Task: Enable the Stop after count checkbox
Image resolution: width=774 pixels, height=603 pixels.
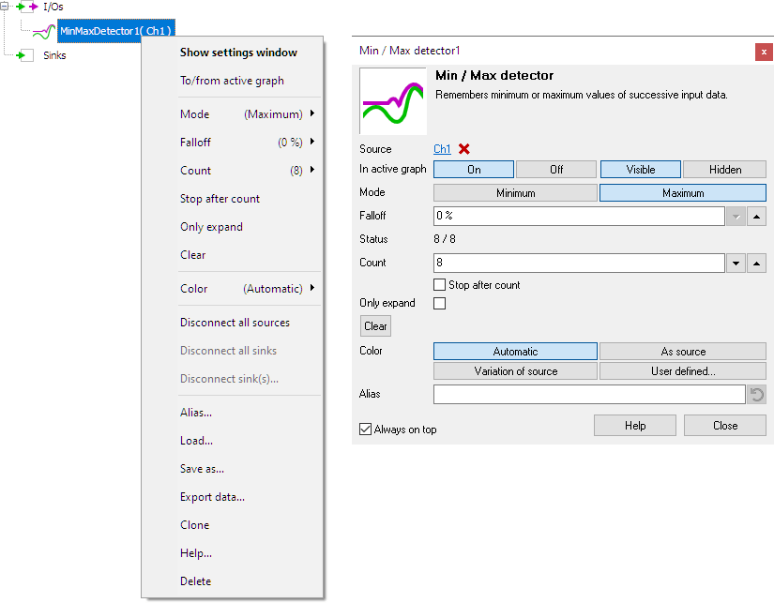Action: [439, 285]
